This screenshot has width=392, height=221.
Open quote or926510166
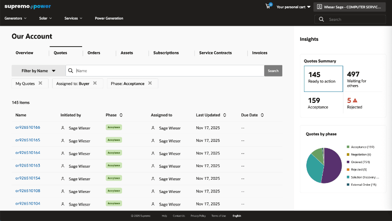tap(28, 127)
